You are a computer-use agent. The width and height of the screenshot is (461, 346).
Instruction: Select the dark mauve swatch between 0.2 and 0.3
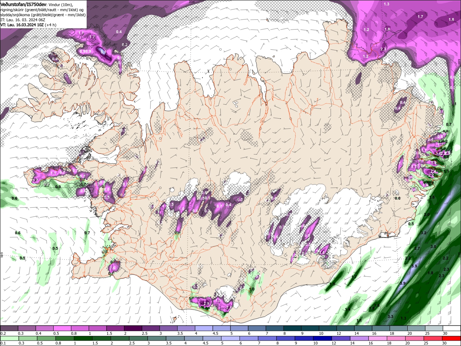[x=9, y=328]
